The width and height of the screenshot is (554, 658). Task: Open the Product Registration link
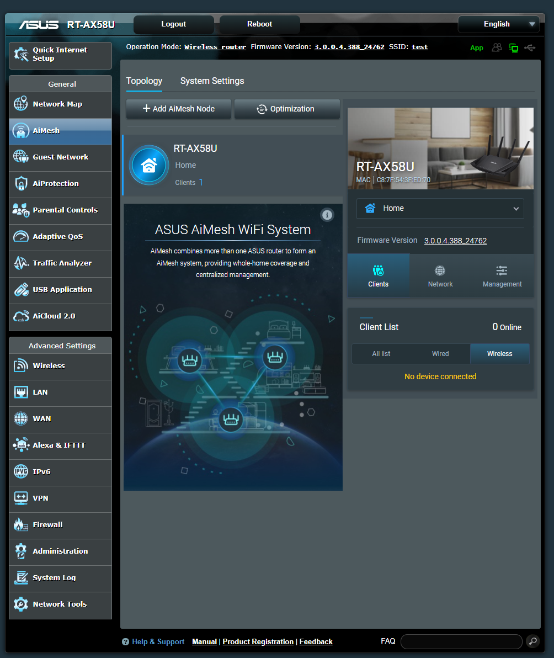(258, 641)
